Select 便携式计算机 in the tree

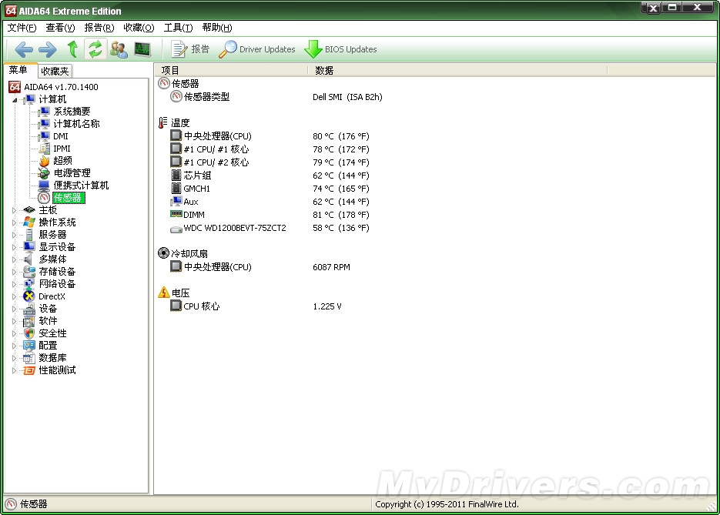pos(81,186)
